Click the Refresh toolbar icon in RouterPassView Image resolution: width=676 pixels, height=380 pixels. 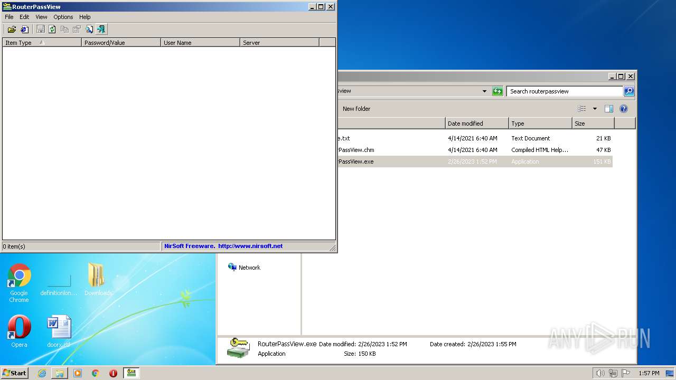(52, 30)
